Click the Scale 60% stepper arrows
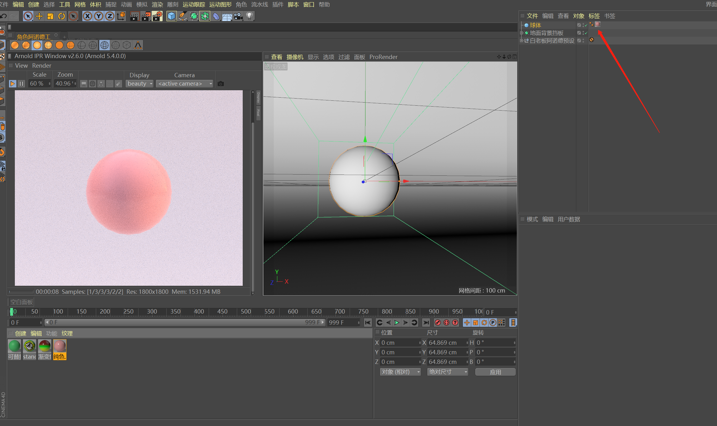717x426 pixels. pyautogui.click(x=49, y=84)
